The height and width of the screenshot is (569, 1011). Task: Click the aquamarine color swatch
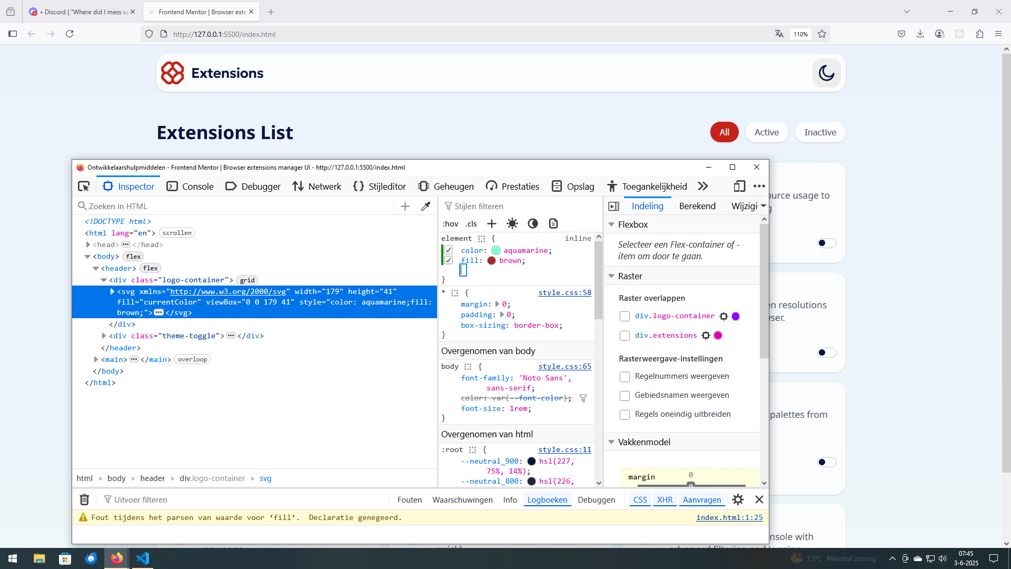495,250
